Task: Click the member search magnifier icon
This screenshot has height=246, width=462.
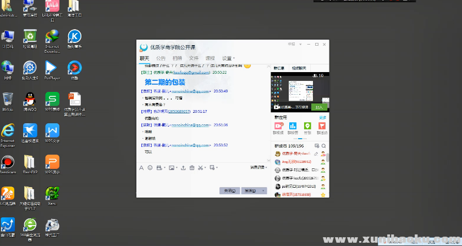Action: point(324,145)
